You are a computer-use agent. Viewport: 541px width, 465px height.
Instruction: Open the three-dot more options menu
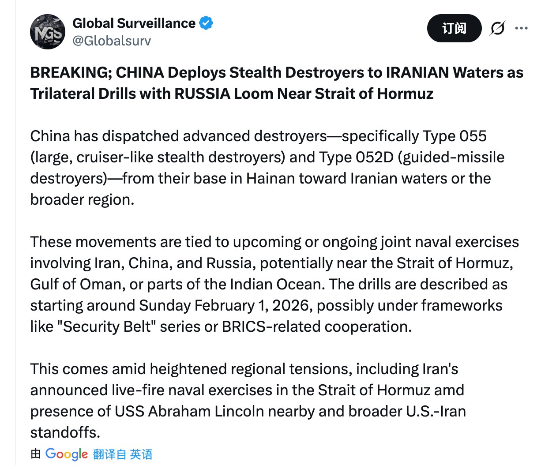pos(521,28)
